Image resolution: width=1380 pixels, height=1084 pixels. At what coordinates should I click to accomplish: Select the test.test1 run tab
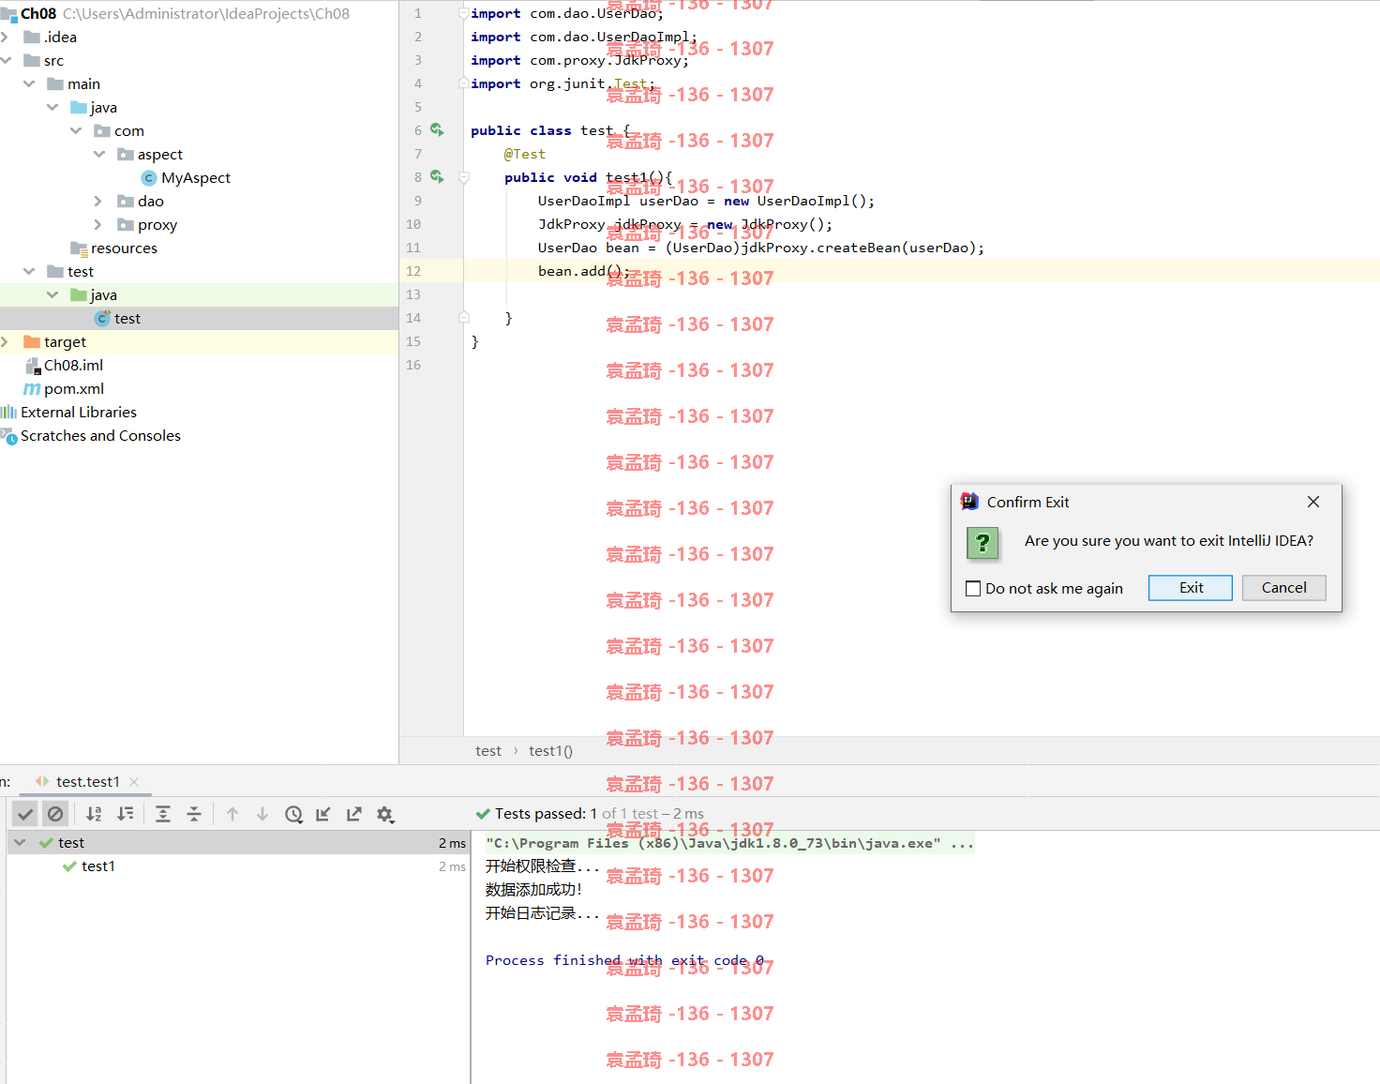[x=87, y=781]
